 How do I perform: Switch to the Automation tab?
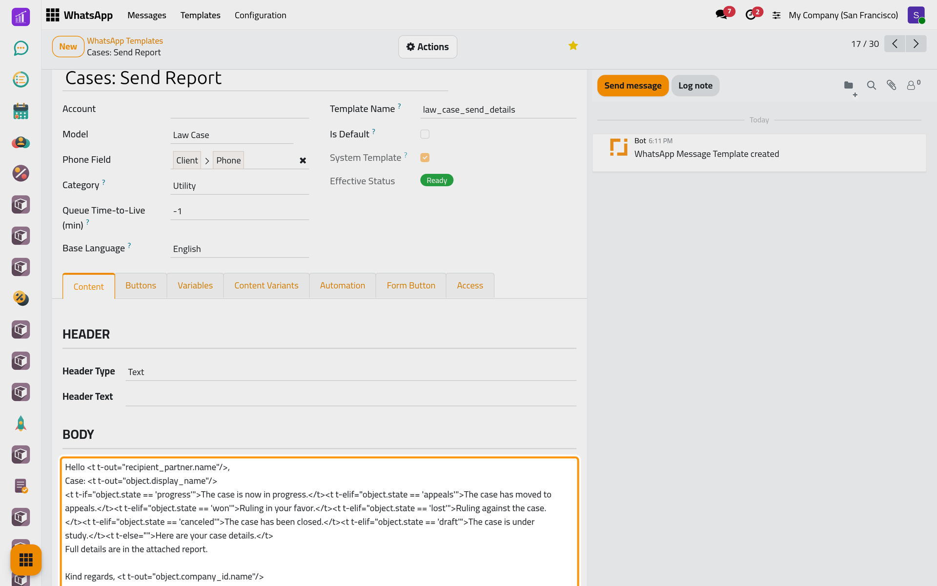click(343, 286)
